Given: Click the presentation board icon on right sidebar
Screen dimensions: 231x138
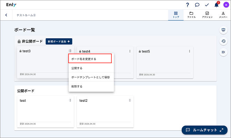Looking at the screenshot, I should click(x=223, y=30).
